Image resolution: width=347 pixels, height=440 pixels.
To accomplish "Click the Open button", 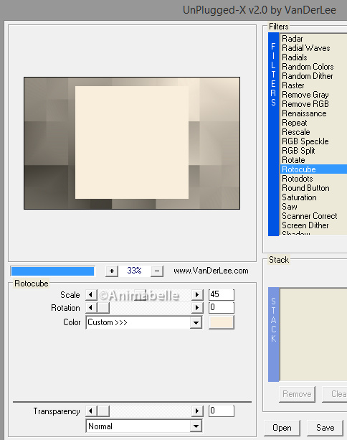I will [282, 428].
